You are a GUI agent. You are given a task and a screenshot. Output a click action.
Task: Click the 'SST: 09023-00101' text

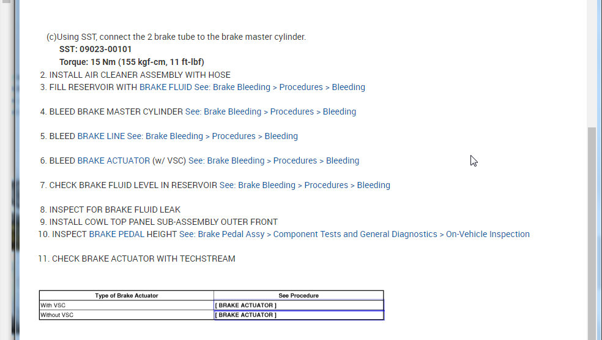coord(95,49)
